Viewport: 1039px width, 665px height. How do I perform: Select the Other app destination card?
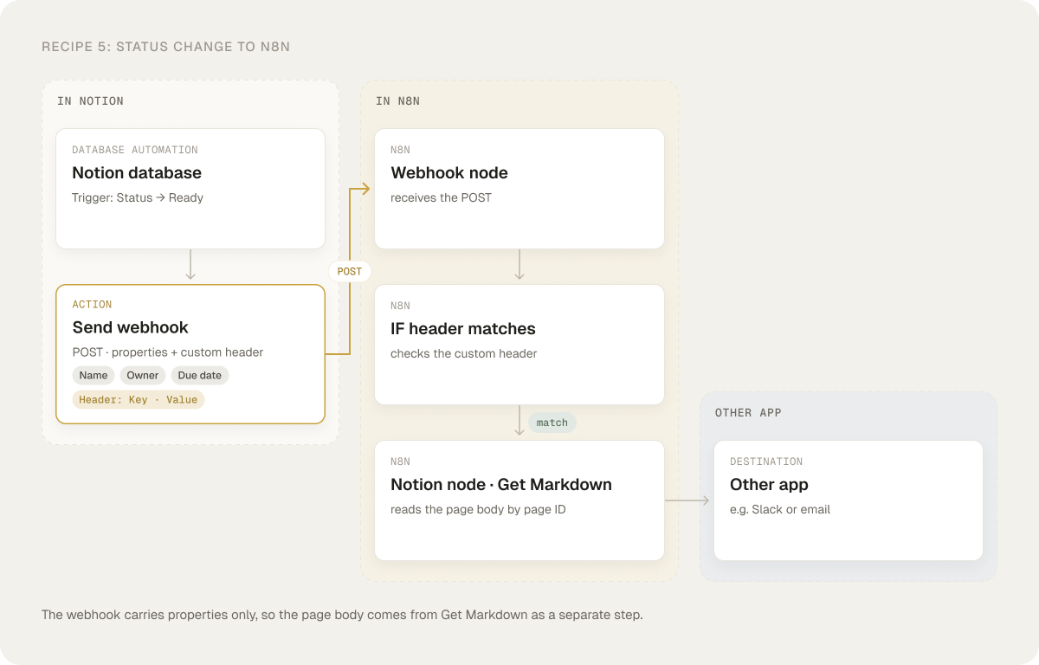(x=849, y=500)
